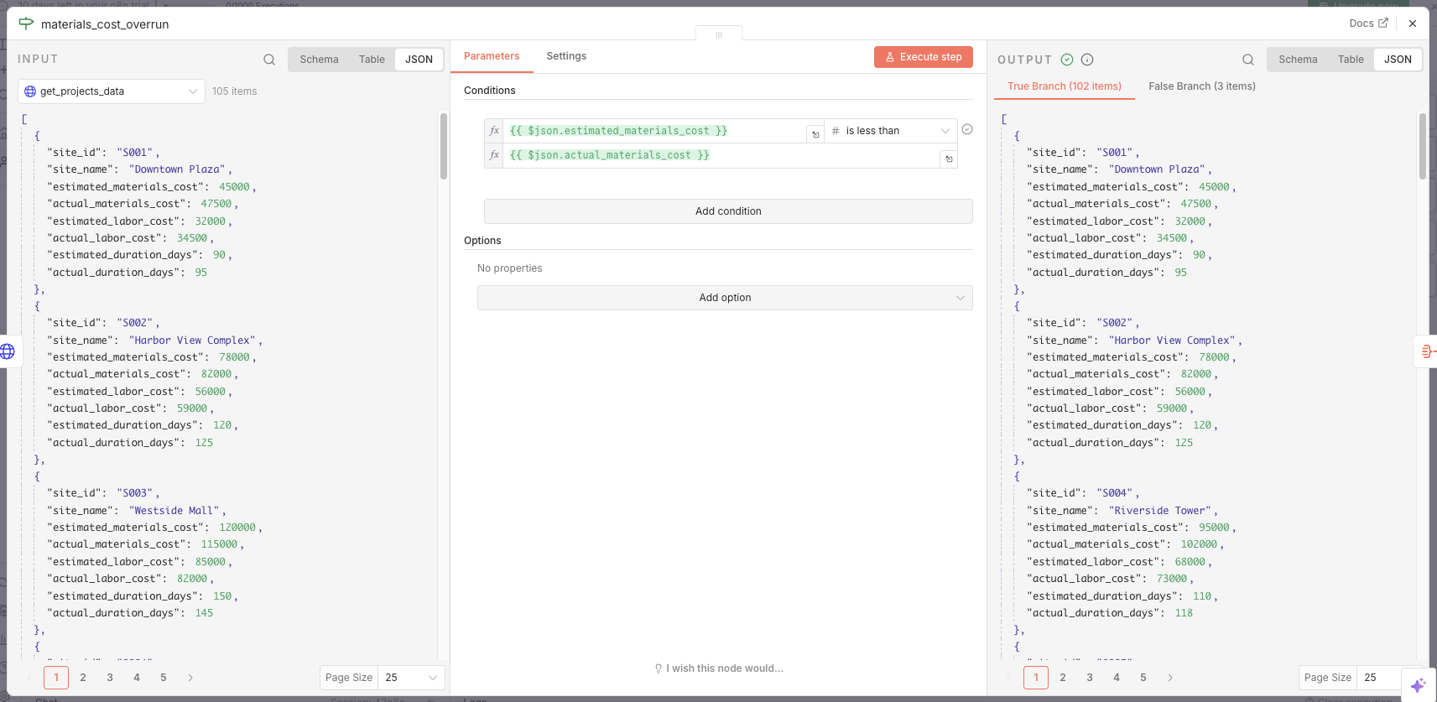This screenshot has height=702, width=1437.
Task: Open the Settings tab
Action: click(566, 56)
